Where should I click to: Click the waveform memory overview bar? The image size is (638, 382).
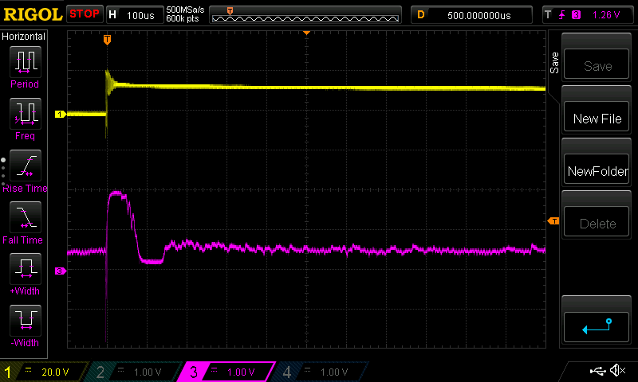pos(305,15)
